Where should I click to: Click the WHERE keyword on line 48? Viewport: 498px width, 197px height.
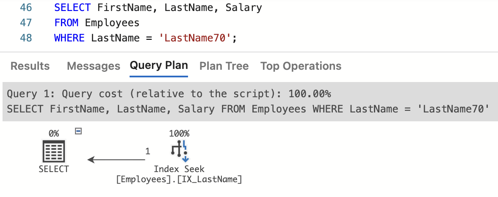point(69,38)
